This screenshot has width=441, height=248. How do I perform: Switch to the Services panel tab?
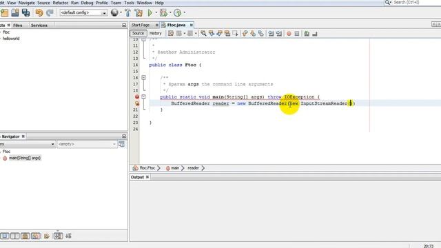(39, 25)
